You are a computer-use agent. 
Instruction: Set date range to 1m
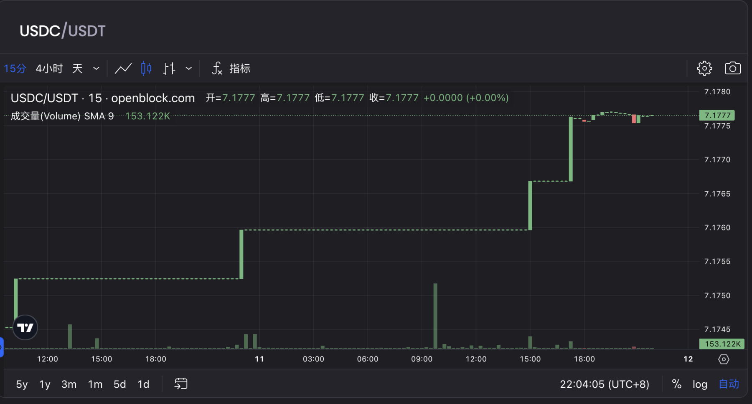click(x=95, y=384)
